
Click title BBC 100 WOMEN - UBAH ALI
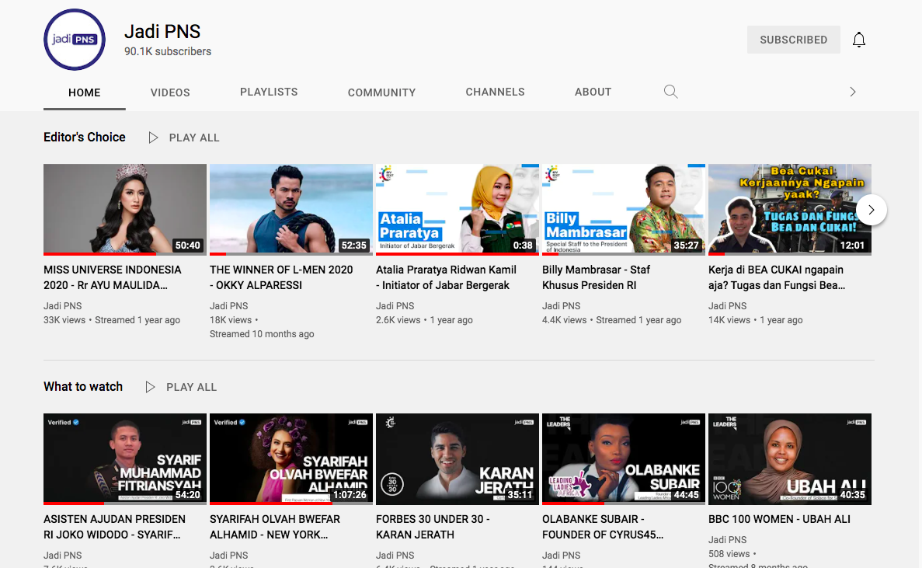(779, 519)
